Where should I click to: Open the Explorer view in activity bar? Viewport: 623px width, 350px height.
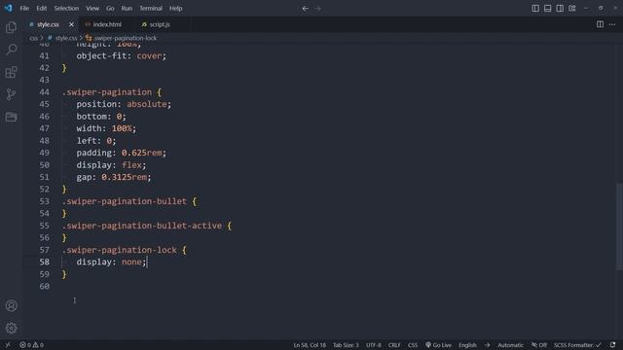pos(11,27)
